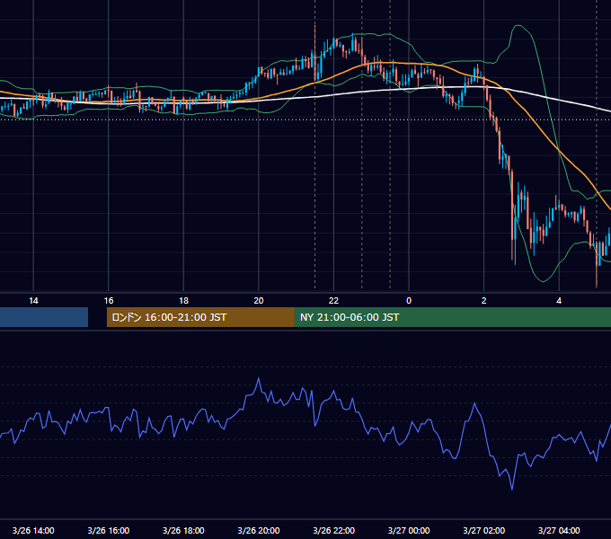Click the 3/26 22:00 date label
This screenshot has height=539, width=611.
[334, 530]
